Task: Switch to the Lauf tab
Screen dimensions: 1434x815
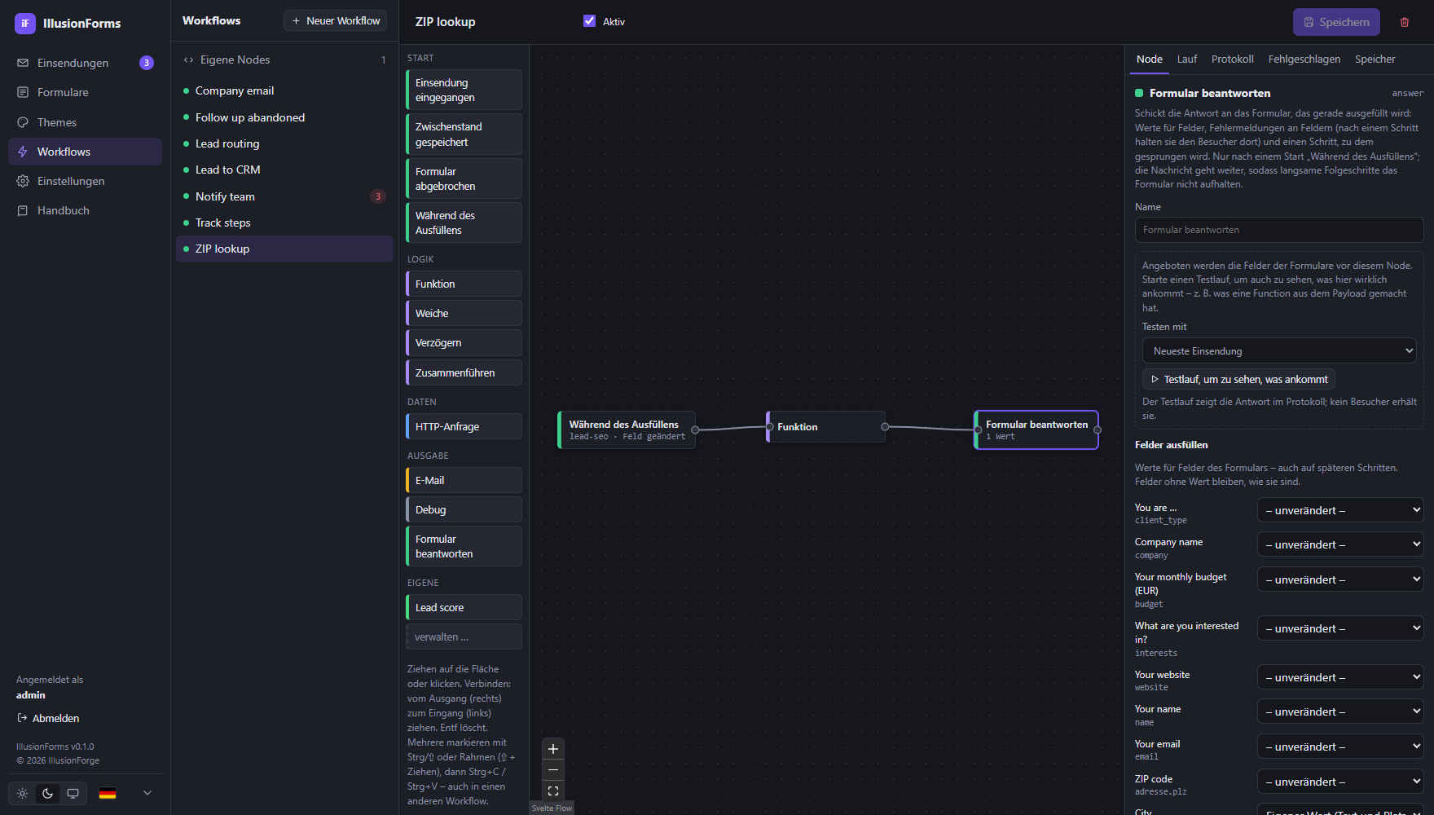Action: point(1187,59)
